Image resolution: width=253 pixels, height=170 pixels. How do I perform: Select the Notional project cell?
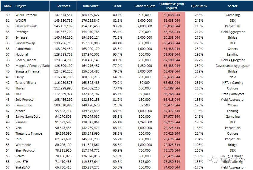[22, 54]
